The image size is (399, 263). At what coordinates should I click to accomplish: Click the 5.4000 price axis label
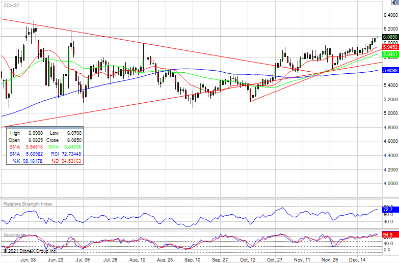tap(391, 85)
